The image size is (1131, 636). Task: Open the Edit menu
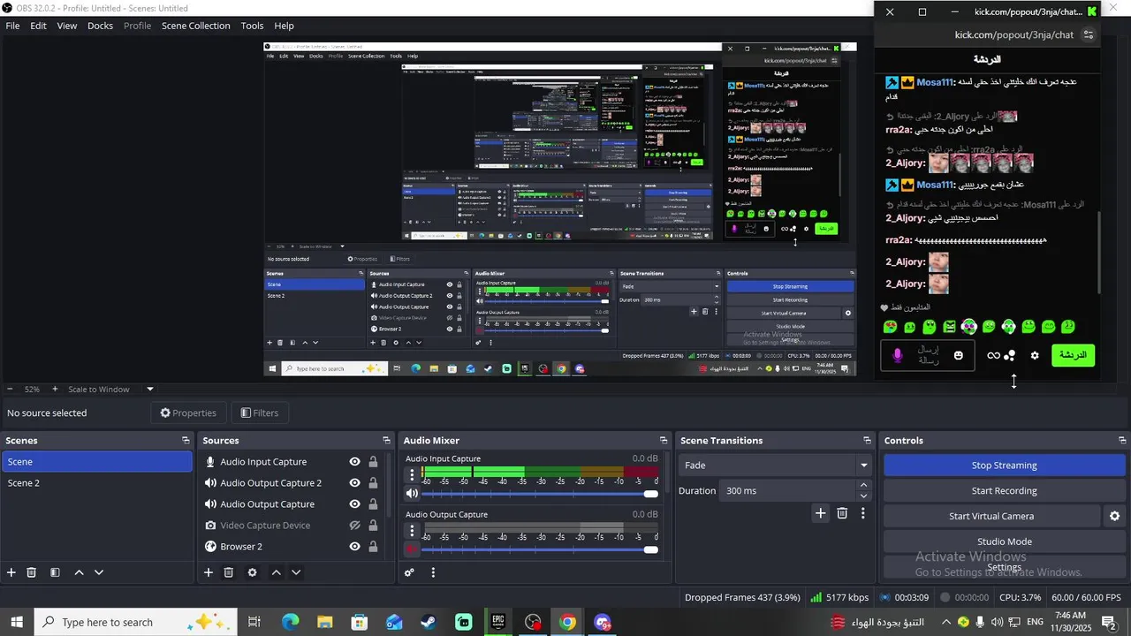click(39, 26)
